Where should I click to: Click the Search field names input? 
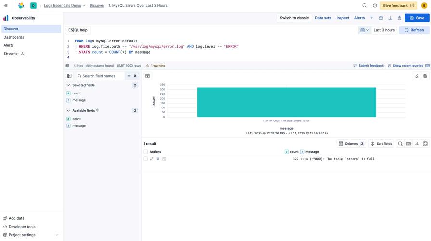(x=102, y=76)
